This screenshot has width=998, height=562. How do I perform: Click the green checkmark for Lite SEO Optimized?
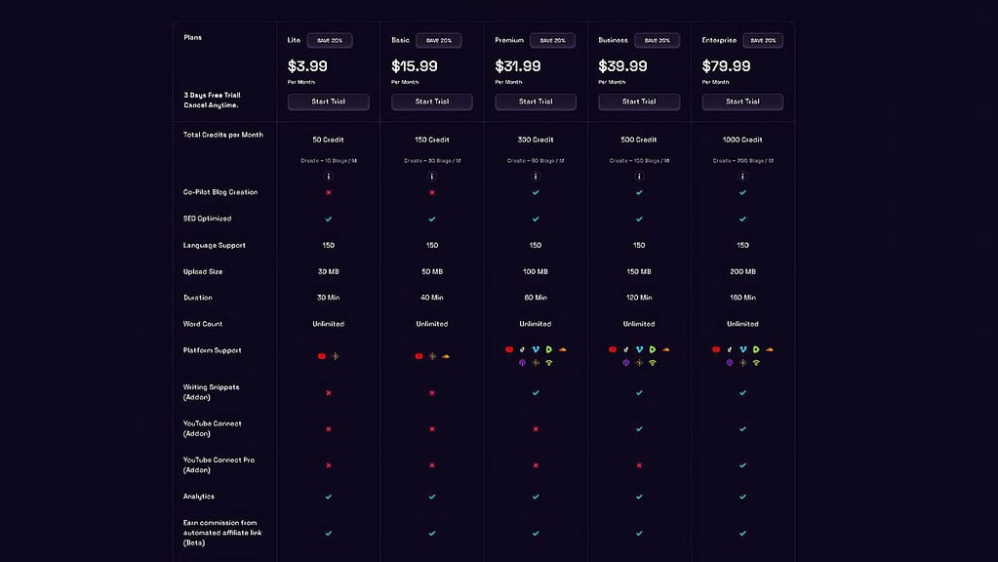tap(328, 219)
